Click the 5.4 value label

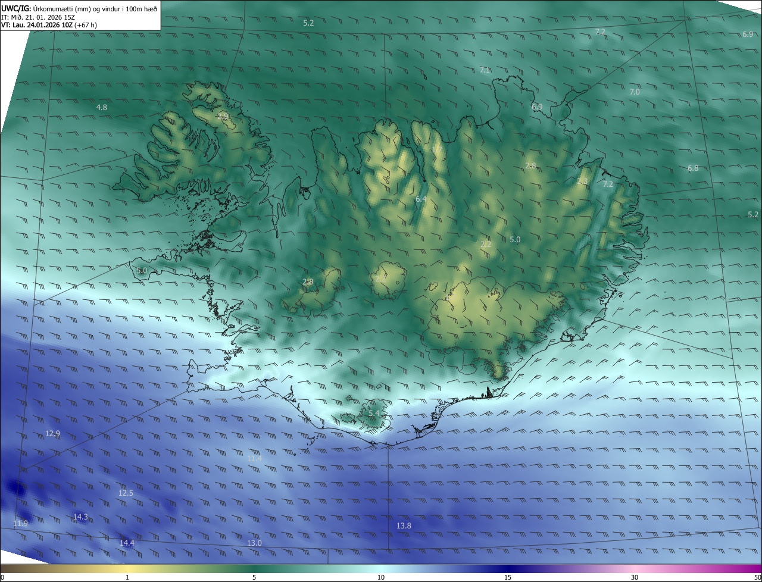pos(374,413)
